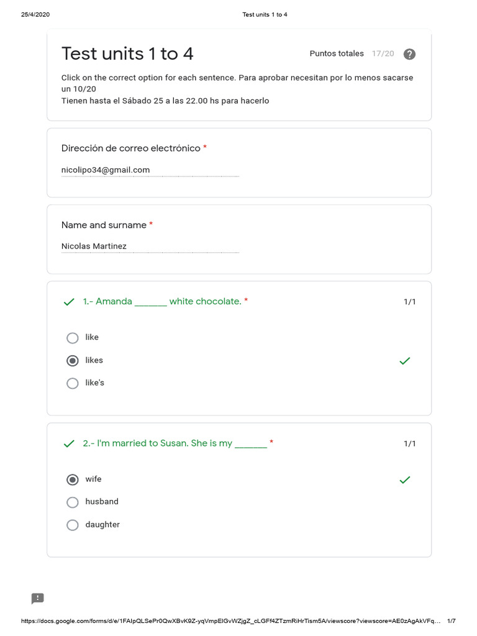Click the 17/20 total score
Image resolution: width=477 pixels, height=636 pixels.
[383, 54]
